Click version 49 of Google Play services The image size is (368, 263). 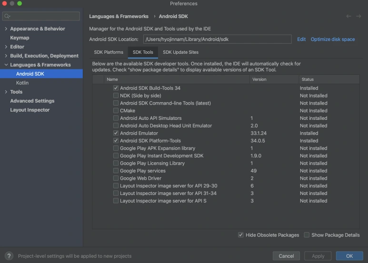253,171
